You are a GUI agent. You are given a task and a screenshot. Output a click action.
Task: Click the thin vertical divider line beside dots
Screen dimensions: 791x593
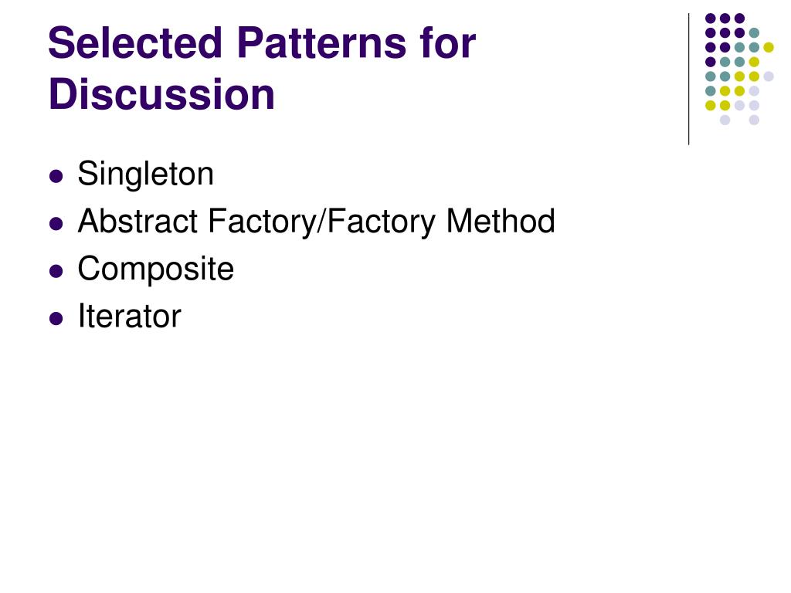(688, 80)
